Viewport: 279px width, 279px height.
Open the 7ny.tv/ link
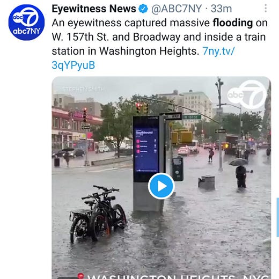(218, 51)
